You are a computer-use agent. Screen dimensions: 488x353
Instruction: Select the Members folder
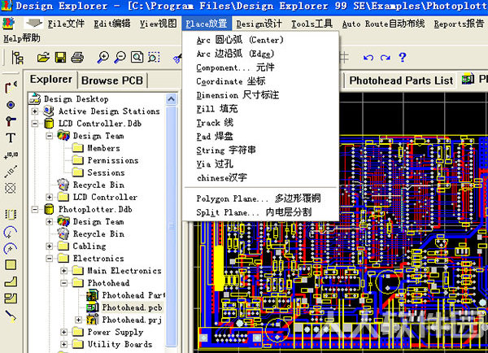[103, 148]
